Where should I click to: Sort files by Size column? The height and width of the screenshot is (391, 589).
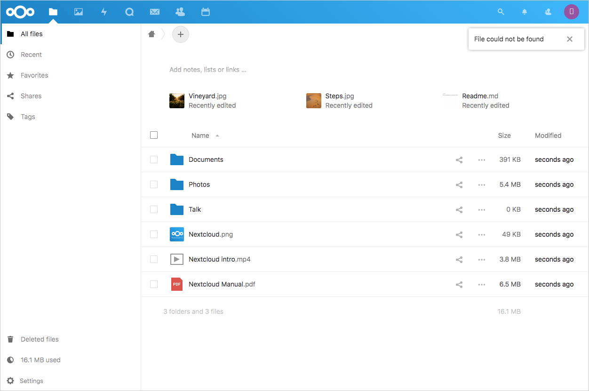click(x=504, y=136)
